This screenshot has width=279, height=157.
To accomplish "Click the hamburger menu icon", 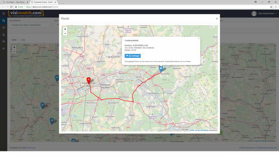I will (4, 13).
